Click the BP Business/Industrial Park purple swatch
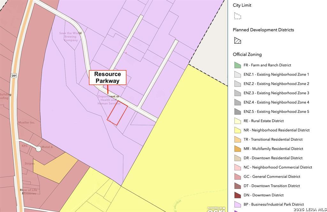327x212 pixels. pos(237,204)
